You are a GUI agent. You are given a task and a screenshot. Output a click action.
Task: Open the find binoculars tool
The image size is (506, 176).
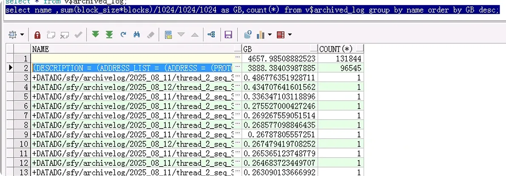pos(137,34)
